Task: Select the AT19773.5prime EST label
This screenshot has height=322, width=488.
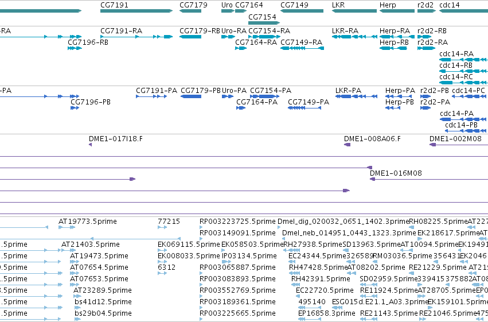Action: (88, 222)
